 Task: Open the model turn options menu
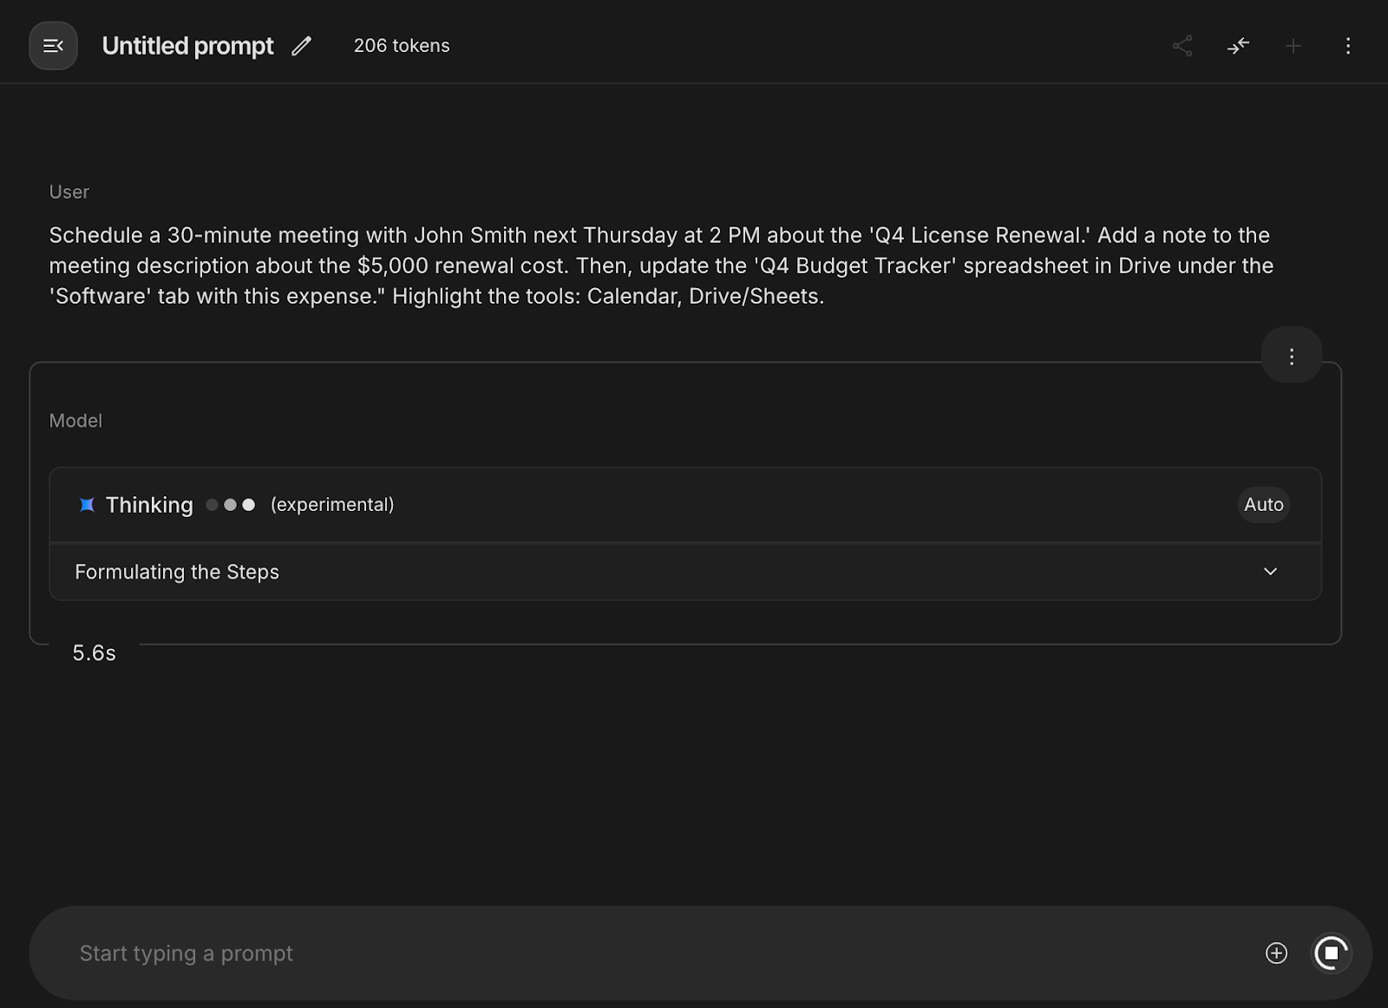(x=1292, y=356)
